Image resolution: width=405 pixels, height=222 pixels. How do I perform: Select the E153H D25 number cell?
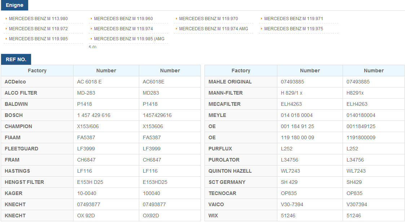click(x=106, y=182)
